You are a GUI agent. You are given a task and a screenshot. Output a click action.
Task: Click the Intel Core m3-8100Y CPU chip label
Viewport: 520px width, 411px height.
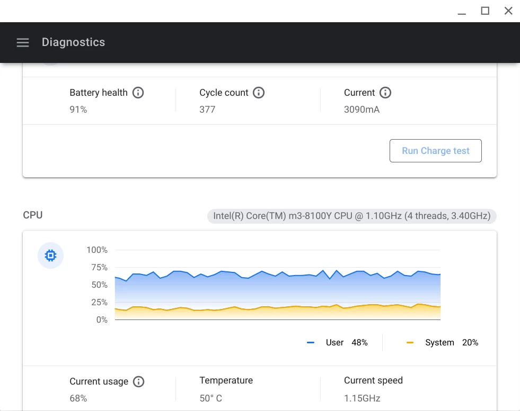(351, 216)
